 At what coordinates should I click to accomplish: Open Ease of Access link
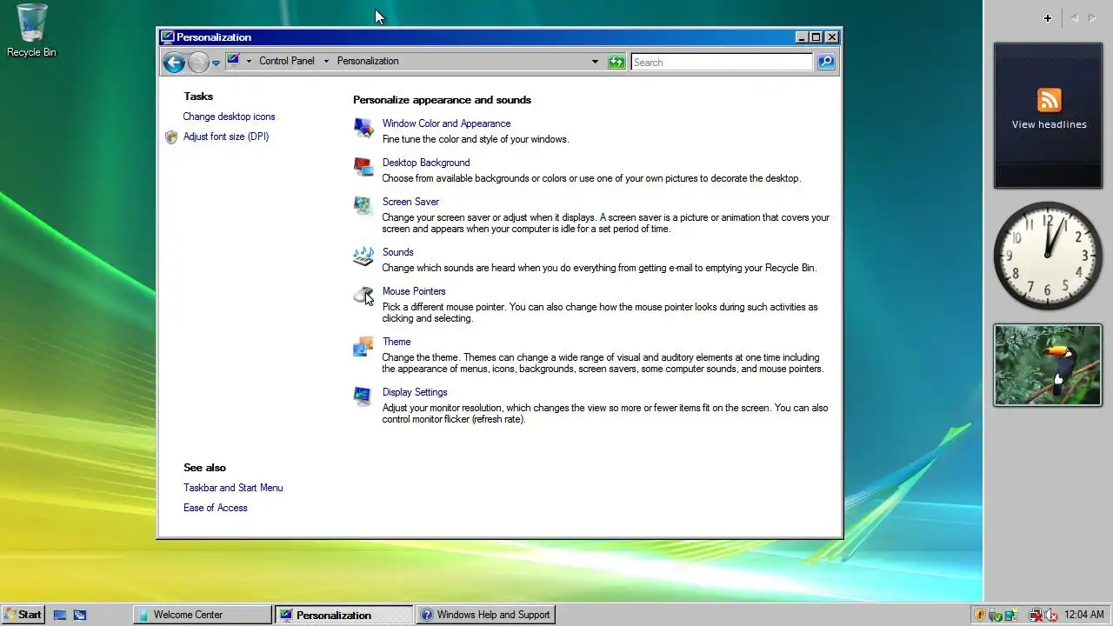click(x=215, y=508)
